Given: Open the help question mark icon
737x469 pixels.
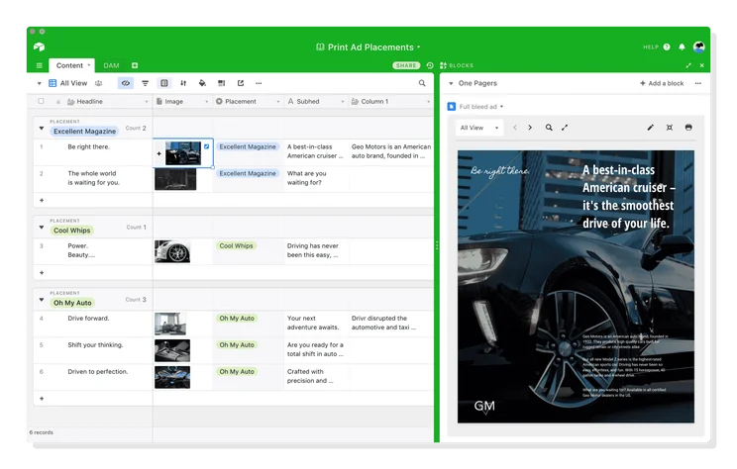Looking at the screenshot, I should [x=667, y=47].
